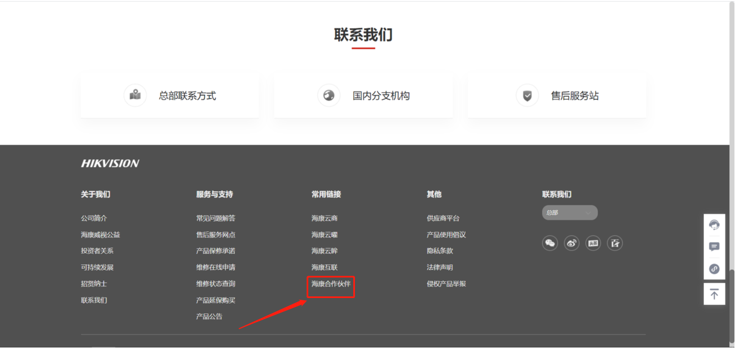
Task: Visit the 海康互联 link
Action: [x=324, y=268]
